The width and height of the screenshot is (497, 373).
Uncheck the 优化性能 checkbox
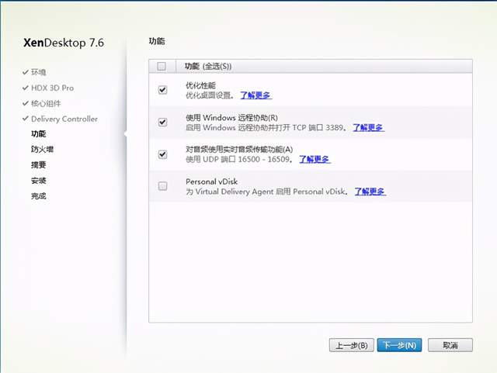tap(162, 90)
